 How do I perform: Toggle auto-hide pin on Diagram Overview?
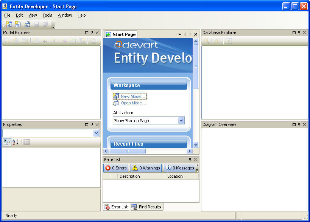click(299, 124)
